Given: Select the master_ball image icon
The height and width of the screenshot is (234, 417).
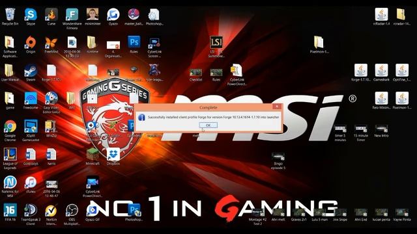Looking at the screenshot, I should (x=134, y=17).
